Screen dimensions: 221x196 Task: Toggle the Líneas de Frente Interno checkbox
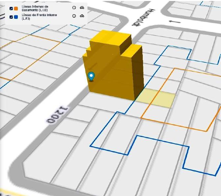coord(11,17)
